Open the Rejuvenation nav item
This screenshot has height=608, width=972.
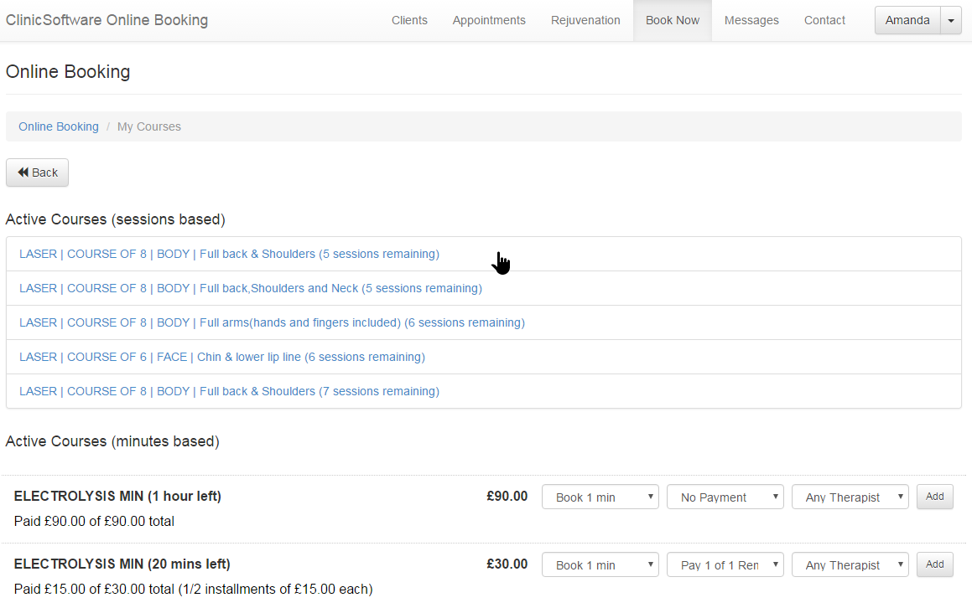(x=585, y=21)
